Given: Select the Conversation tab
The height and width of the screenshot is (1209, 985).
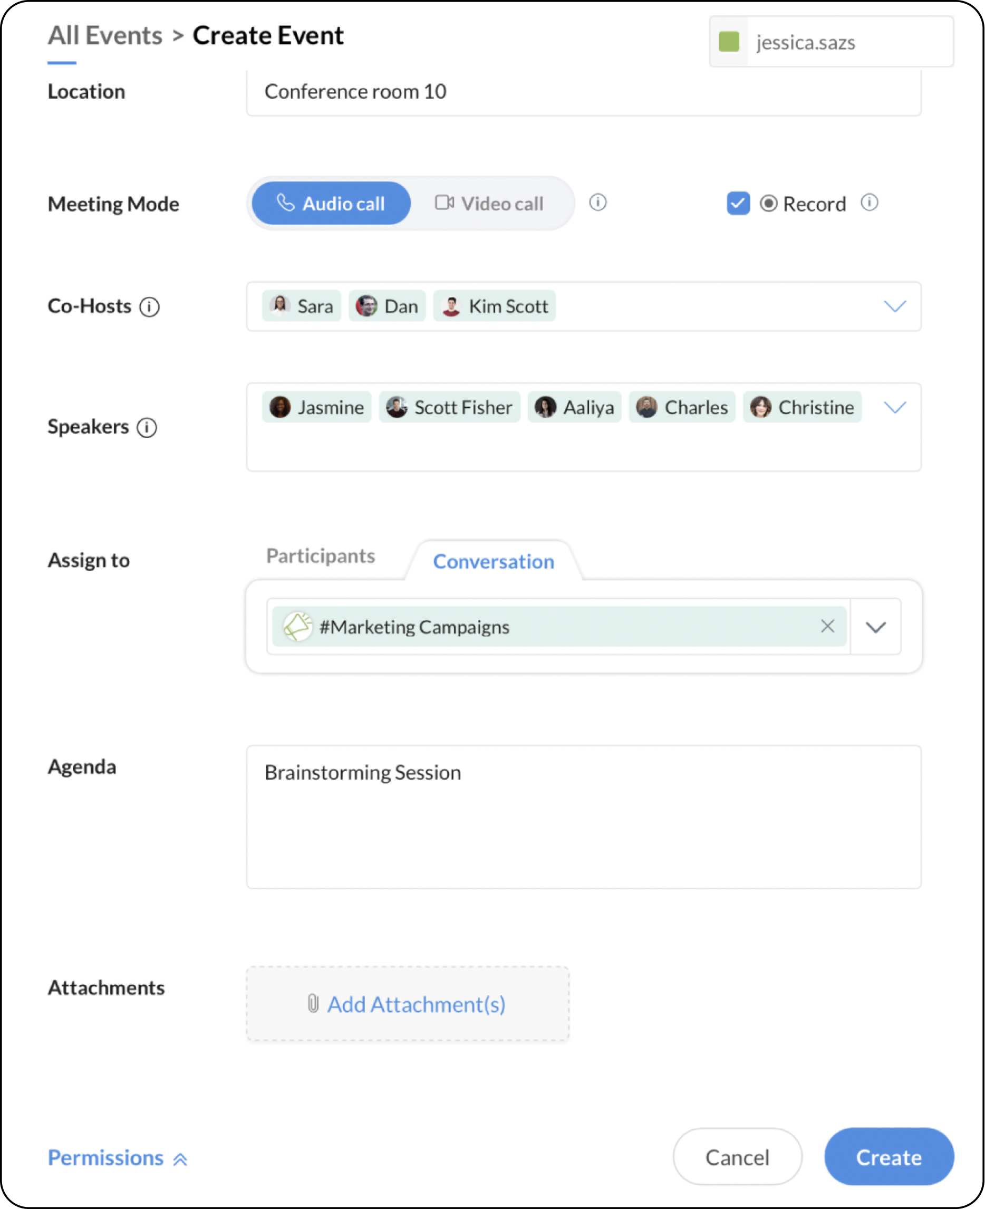Looking at the screenshot, I should coord(493,561).
